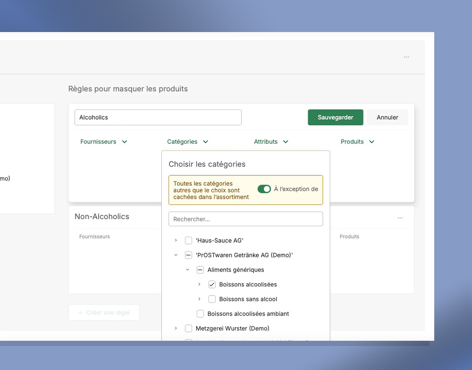Expand the Metzgerei Wurster (Demo) node
This screenshot has width=472, height=370.
pos(176,329)
